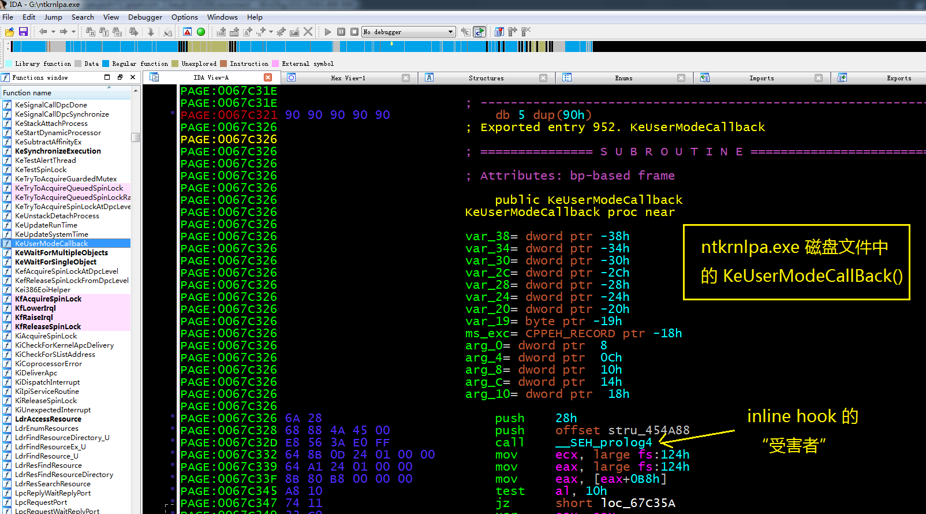Select KfAcquireSpinLock in the functions list
Viewport: 926px width, 514px height.
66,299
